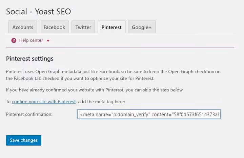Viewport: 244px width, 158px height.
Task: Open the Help center link
Action: (31, 40)
